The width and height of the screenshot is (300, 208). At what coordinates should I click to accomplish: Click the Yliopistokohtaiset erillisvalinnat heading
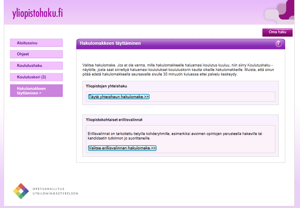pyautogui.click(x=114, y=120)
